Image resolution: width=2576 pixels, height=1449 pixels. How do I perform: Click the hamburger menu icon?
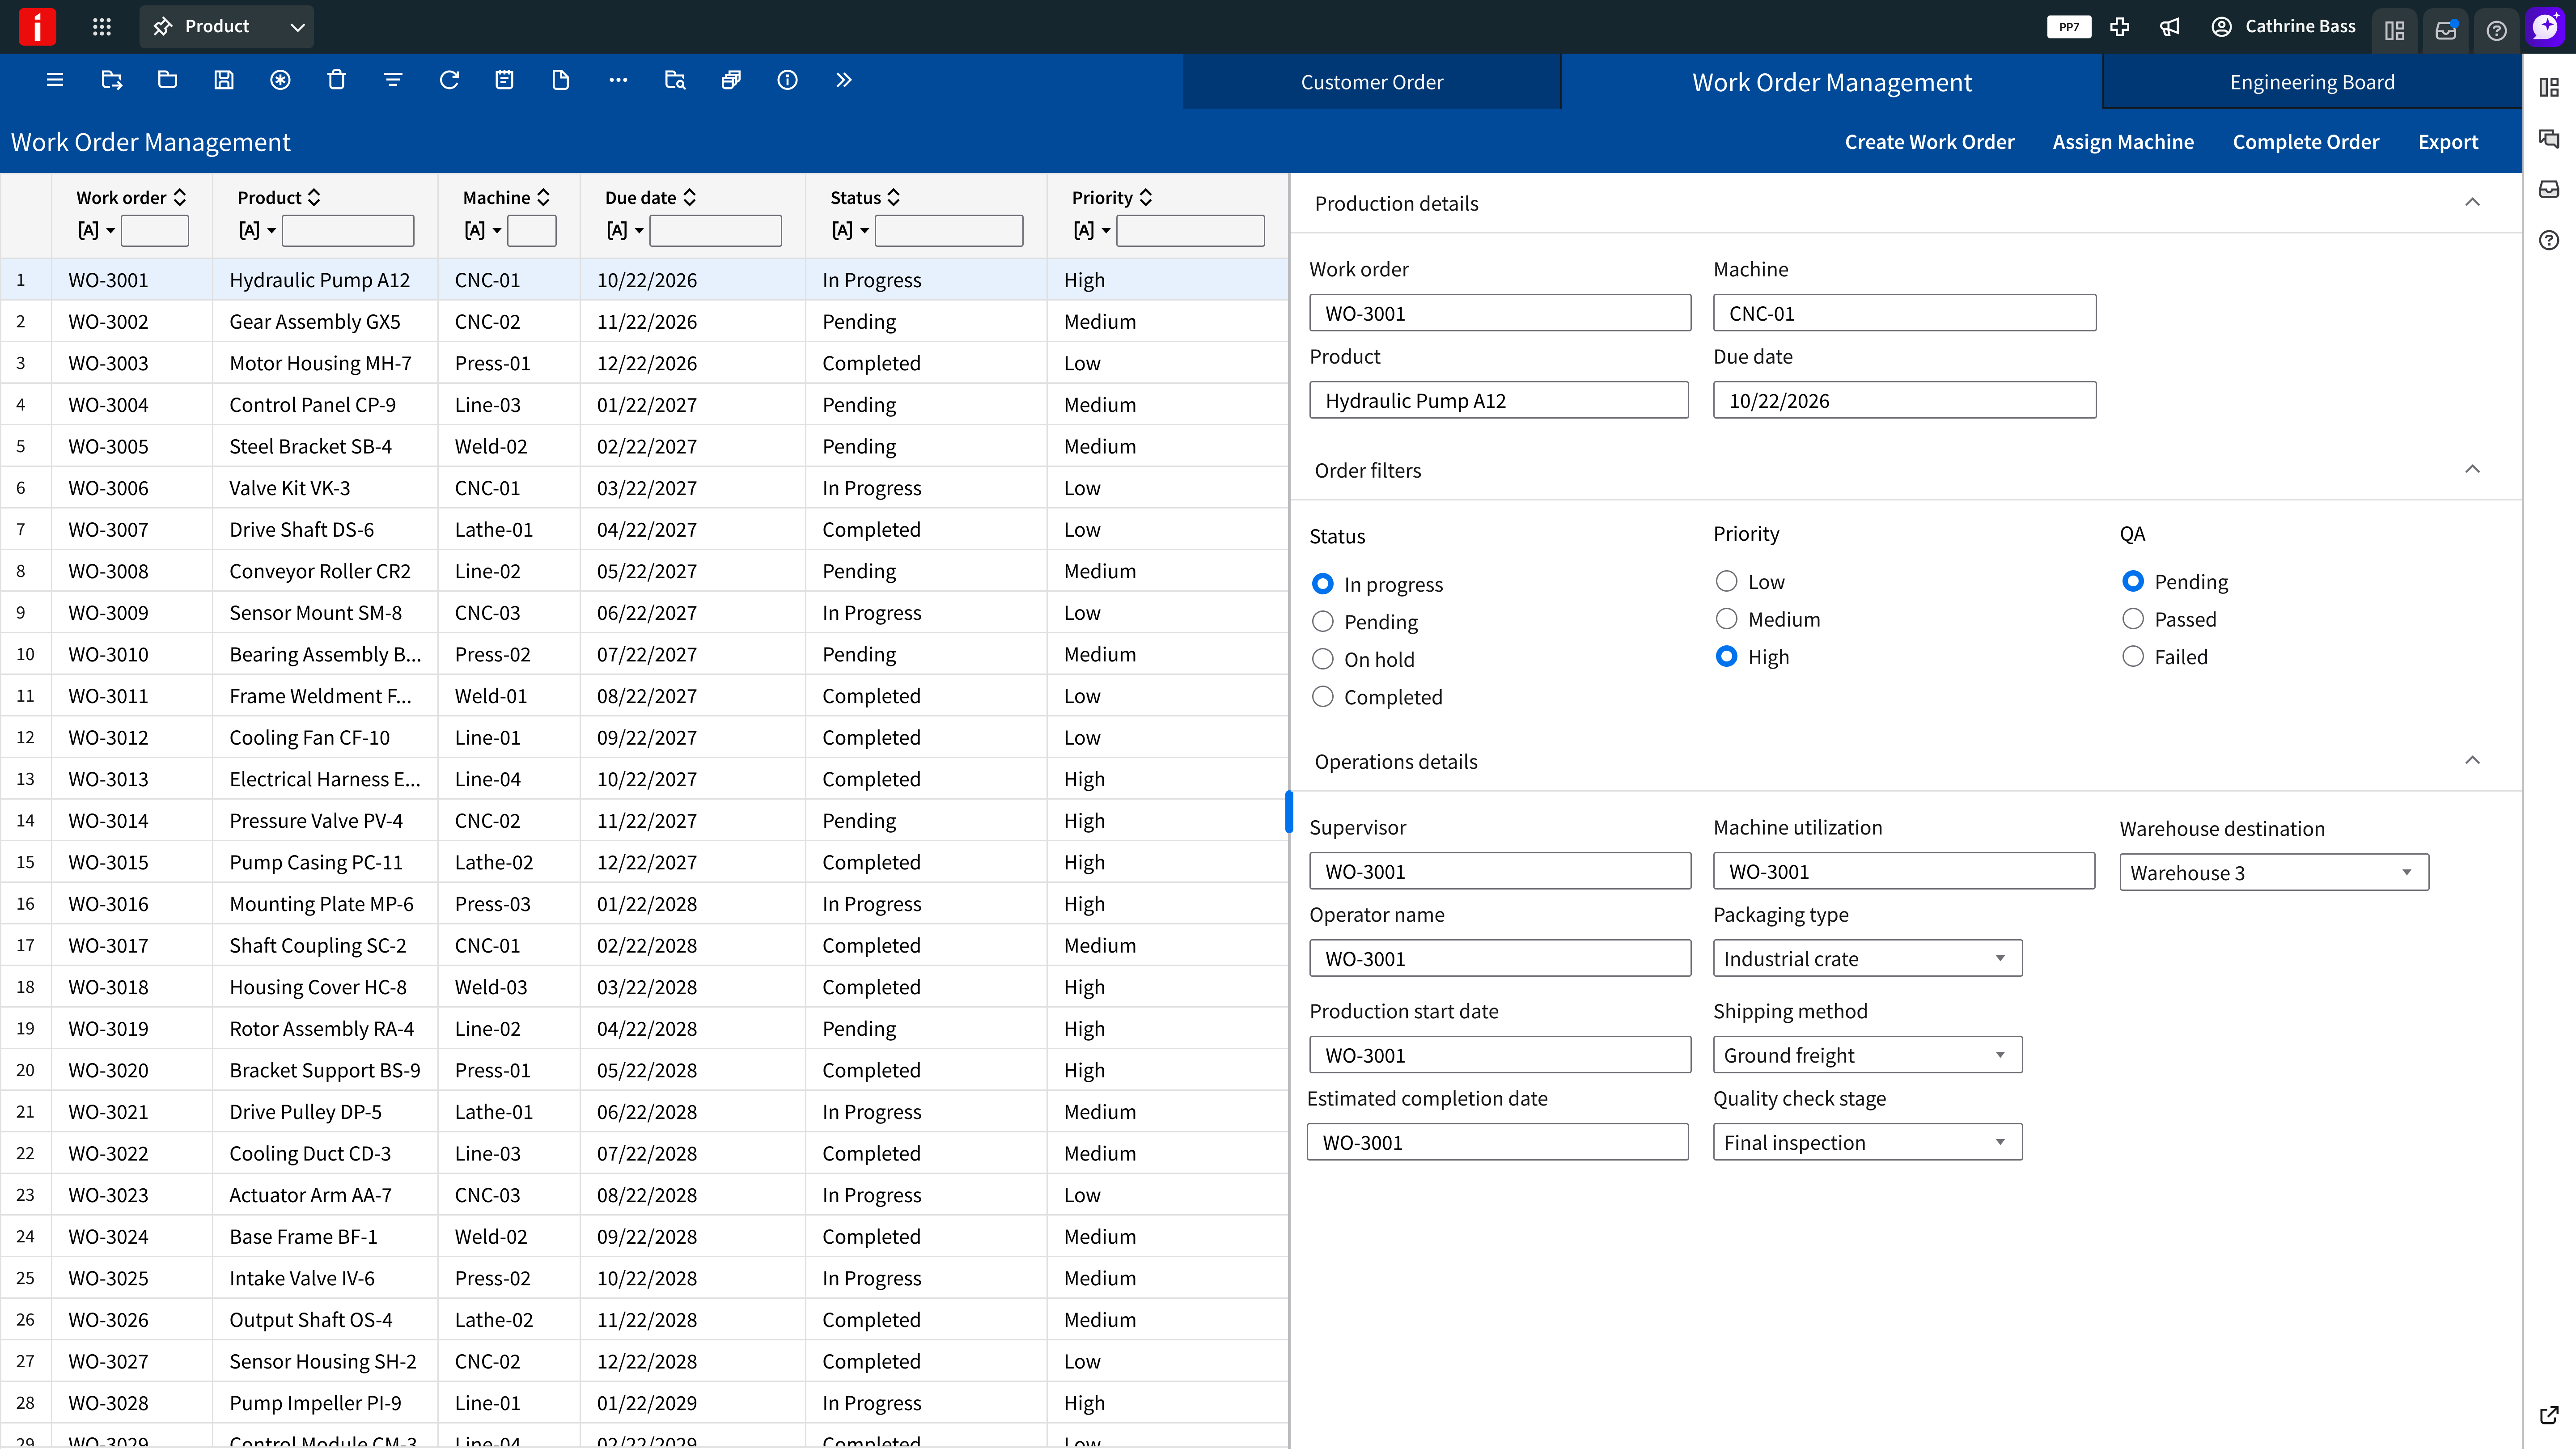(55, 80)
